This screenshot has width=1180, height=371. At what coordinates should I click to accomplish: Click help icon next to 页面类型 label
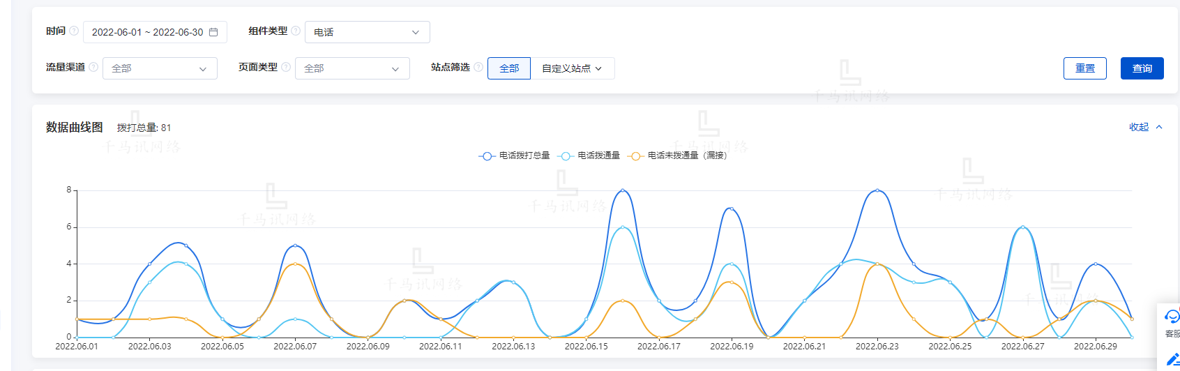pyautogui.click(x=286, y=67)
